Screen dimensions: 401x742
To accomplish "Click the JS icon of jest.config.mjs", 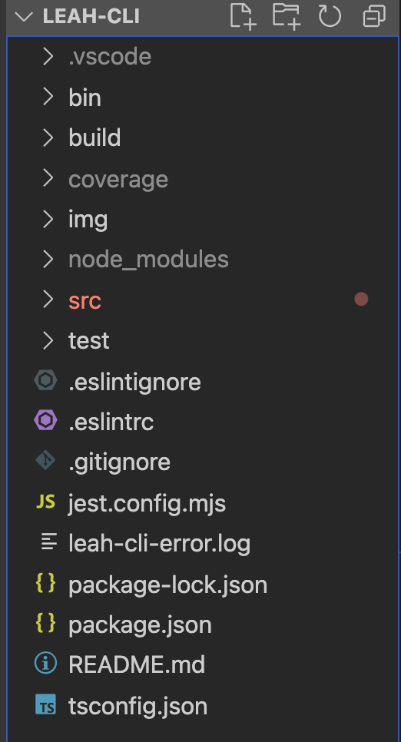I will pyautogui.click(x=45, y=502).
